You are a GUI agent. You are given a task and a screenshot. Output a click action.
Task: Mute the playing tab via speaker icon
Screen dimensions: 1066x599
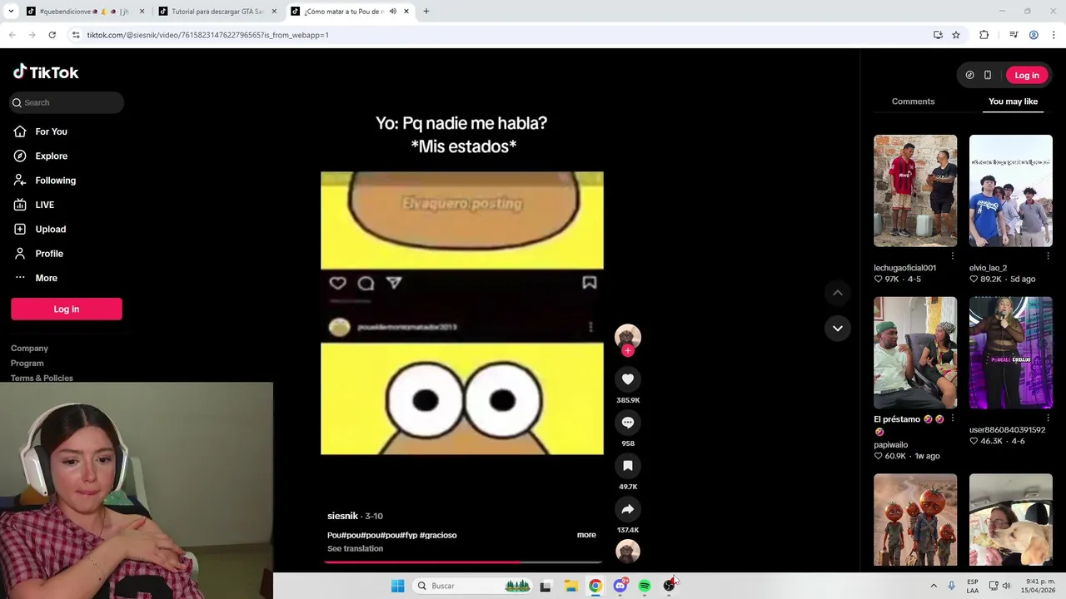[x=393, y=12]
